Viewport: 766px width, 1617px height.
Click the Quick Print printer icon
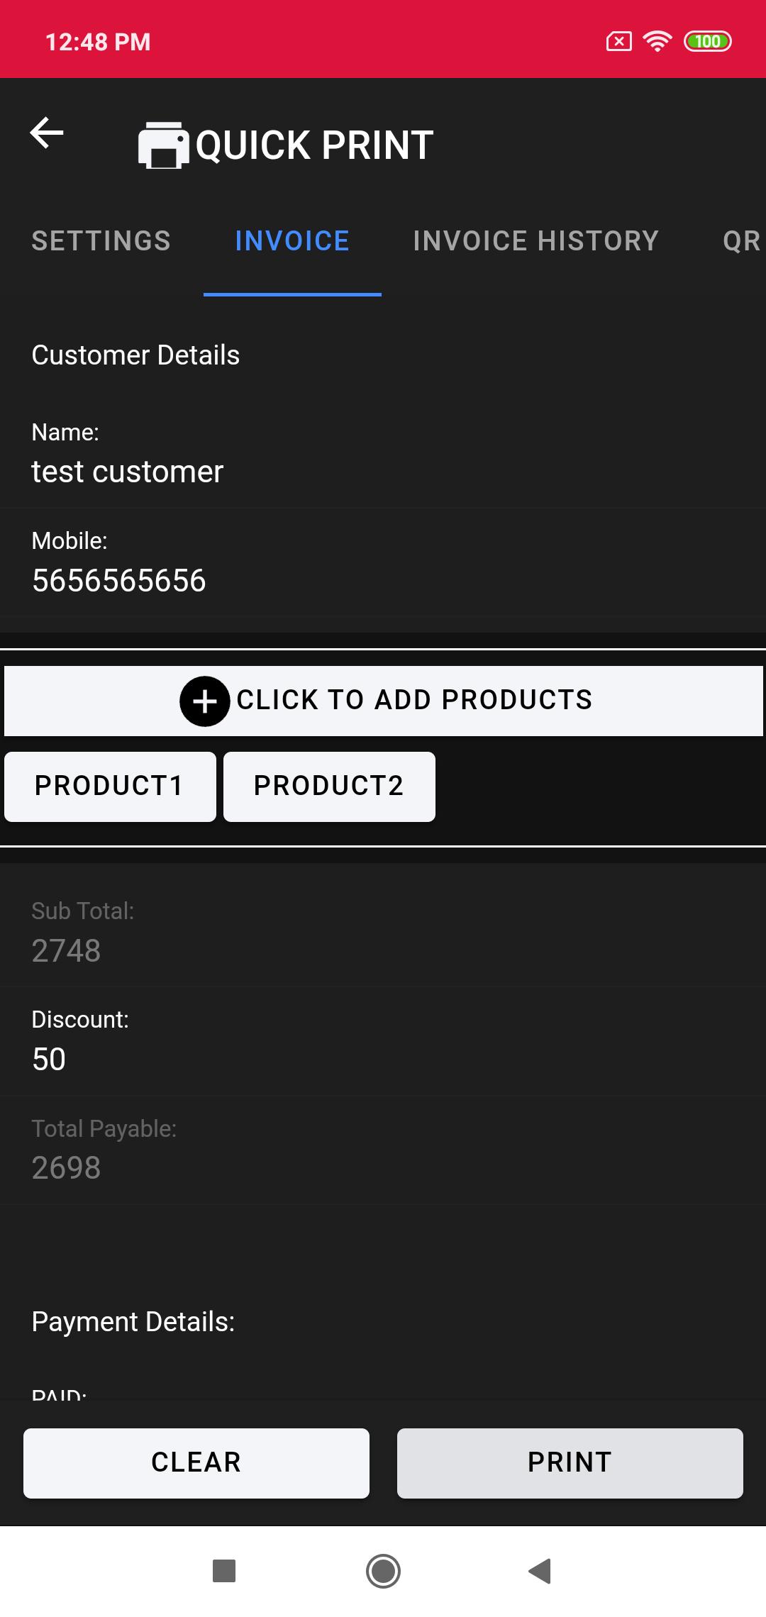(164, 145)
